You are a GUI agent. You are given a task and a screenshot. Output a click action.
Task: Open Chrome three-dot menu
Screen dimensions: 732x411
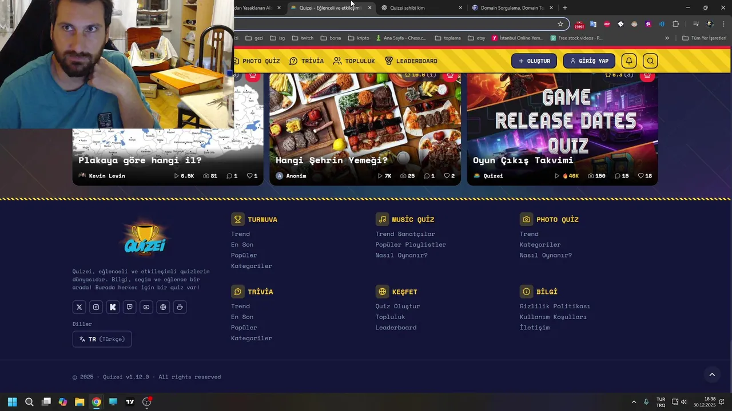pyautogui.click(x=723, y=24)
